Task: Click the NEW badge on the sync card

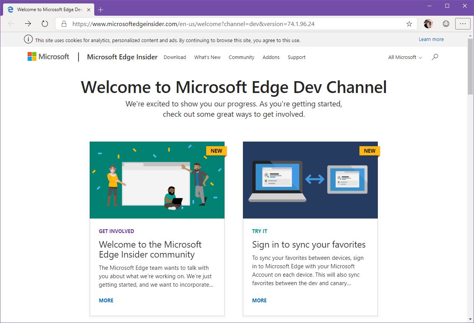Action: click(x=370, y=151)
